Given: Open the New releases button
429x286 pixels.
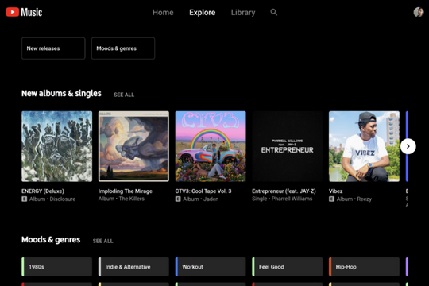Looking at the screenshot, I should point(53,48).
